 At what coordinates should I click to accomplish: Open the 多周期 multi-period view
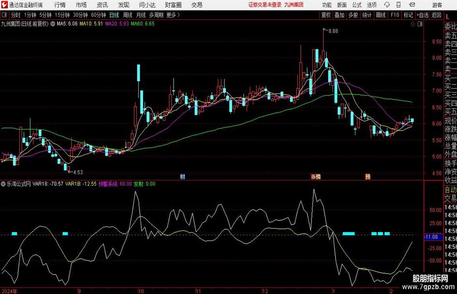pos(156,15)
